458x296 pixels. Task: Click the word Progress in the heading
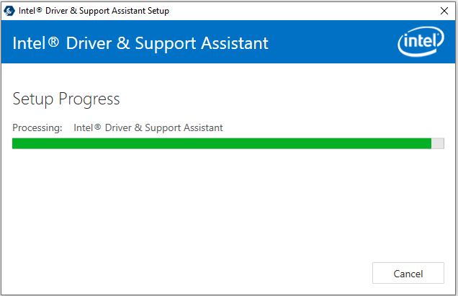coord(89,99)
